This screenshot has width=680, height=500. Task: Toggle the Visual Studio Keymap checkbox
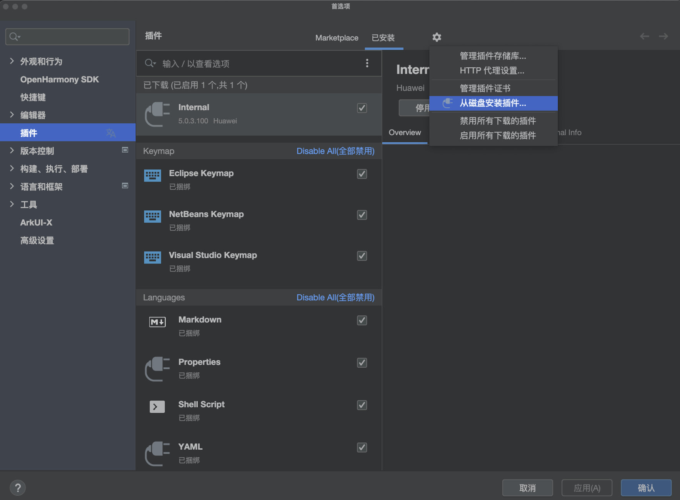(362, 256)
